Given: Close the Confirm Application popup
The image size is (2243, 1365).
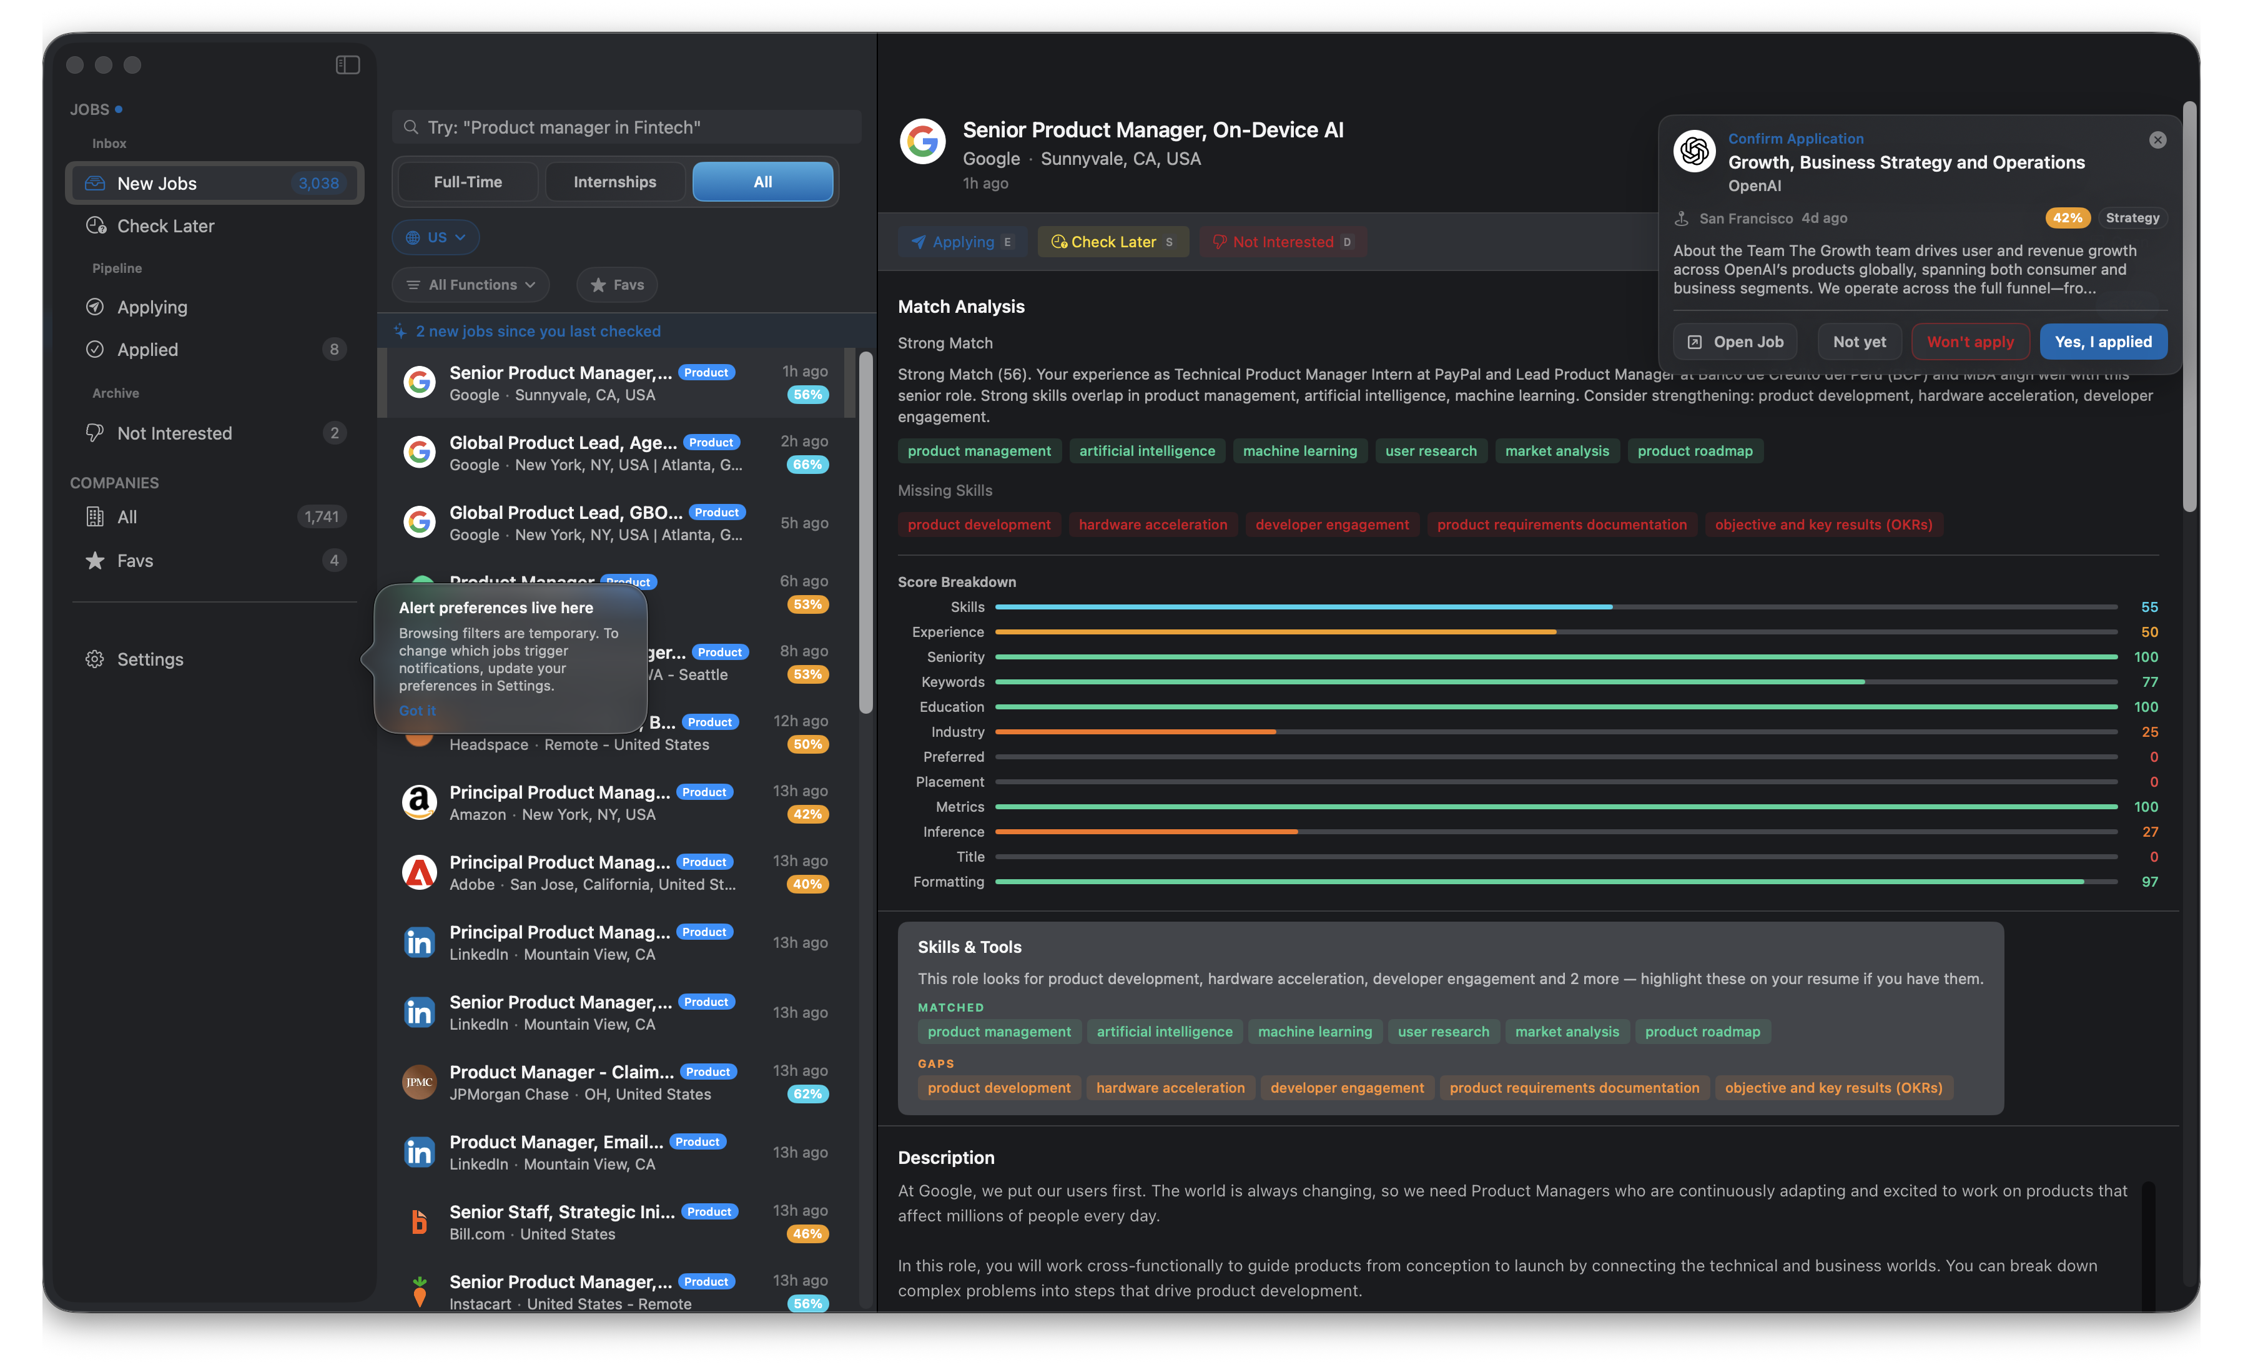Looking at the screenshot, I should click(2157, 140).
